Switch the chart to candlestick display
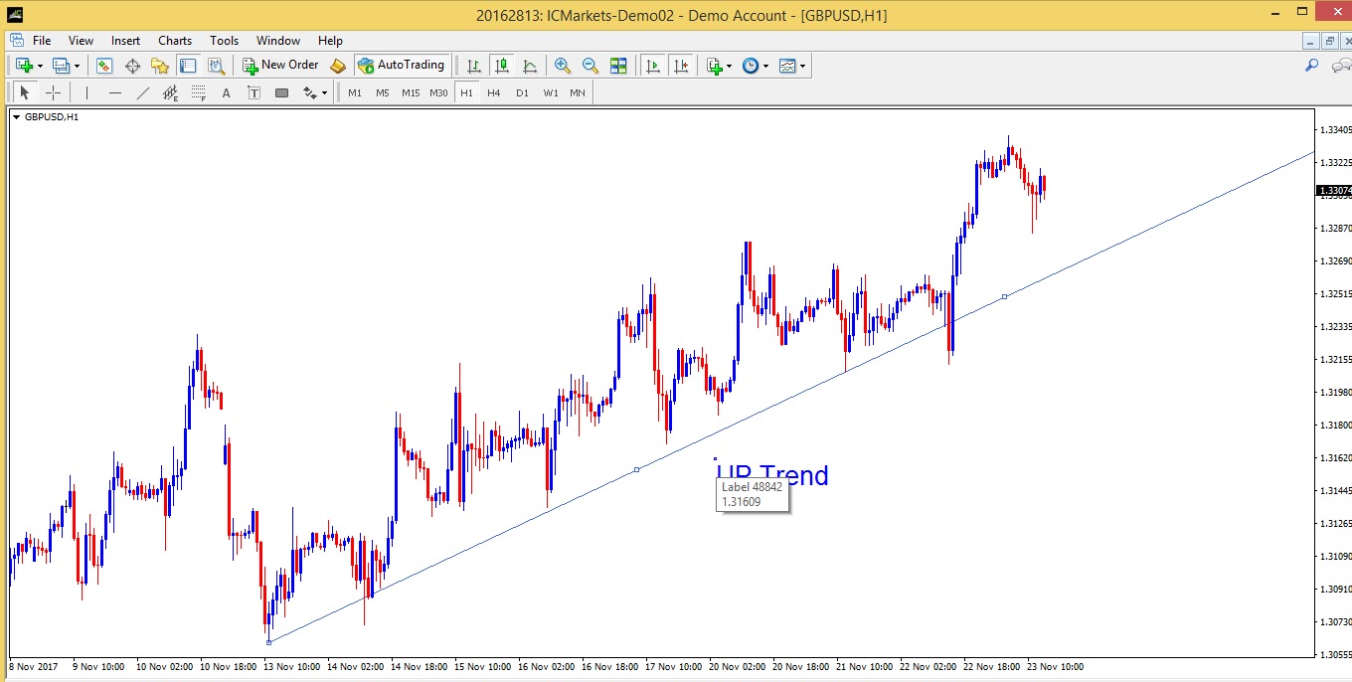This screenshot has height=682, width=1352. coord(503,66)
